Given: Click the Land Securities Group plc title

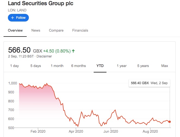Looking at the screenshot, I should [x=41, y=3].
